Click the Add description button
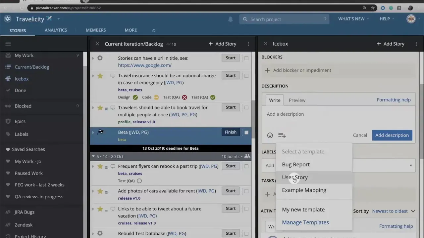 pos(392,135)
